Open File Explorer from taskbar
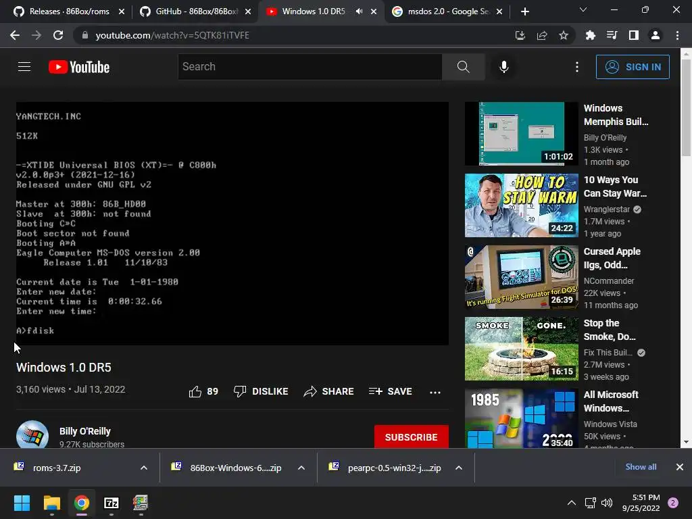This screenshot has width=692, height=519. 51,503
